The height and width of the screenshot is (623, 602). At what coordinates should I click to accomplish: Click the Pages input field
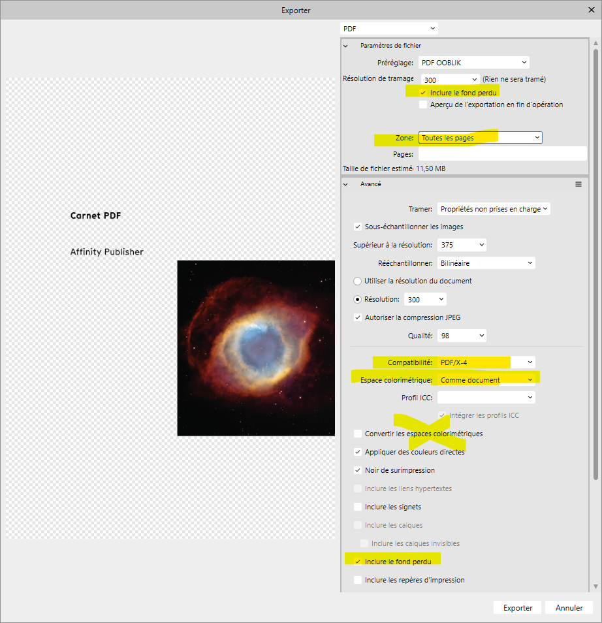[502, 154]
